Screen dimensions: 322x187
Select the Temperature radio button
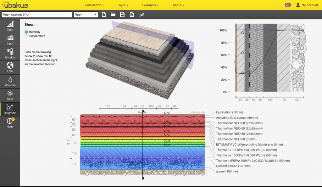26,36
